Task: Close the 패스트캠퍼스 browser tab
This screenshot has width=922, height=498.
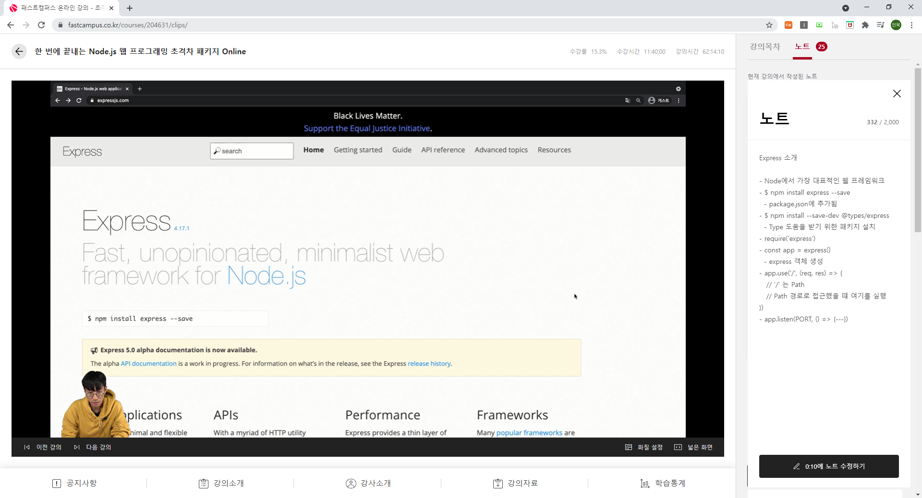Action: coord(111,8)
